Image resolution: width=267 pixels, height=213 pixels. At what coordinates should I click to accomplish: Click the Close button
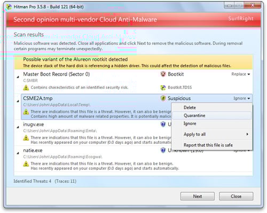(236, 196)
